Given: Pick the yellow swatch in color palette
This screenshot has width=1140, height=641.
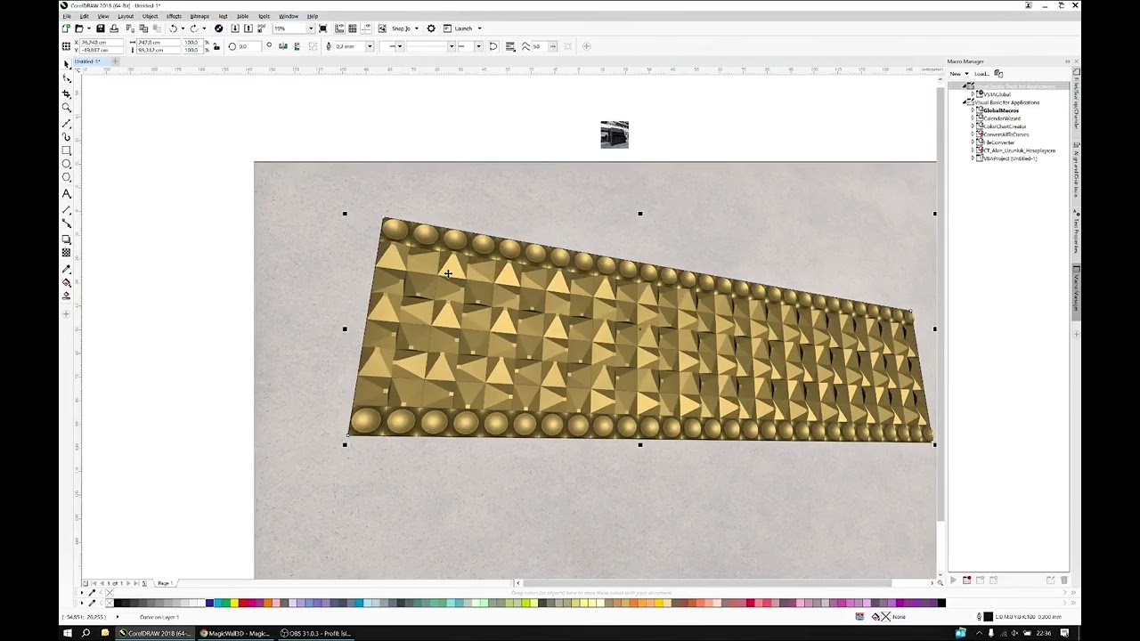Looking at the screenshot, I should tap(234, 603).
